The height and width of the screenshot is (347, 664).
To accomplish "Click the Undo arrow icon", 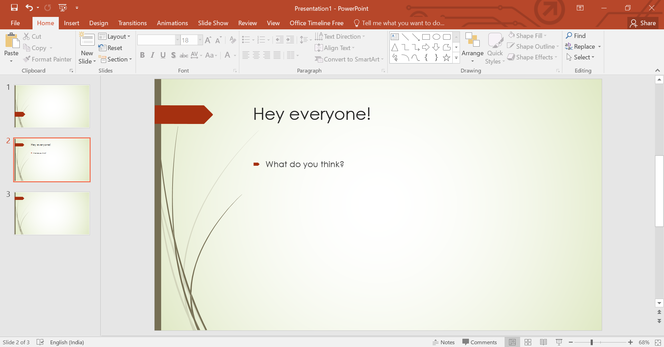I will coord(29,8).
